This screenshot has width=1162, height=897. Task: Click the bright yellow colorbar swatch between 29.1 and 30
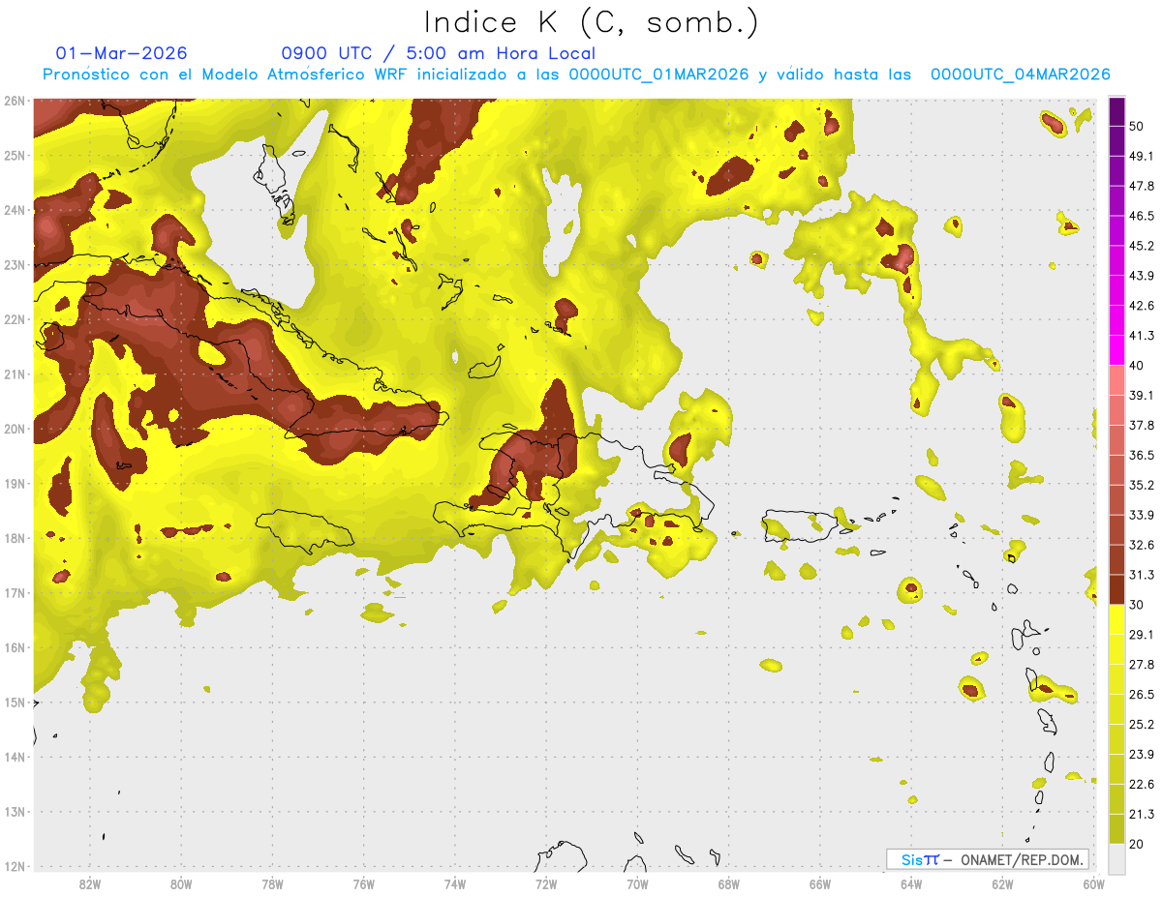pyautogui.click(x=1116, y=619)
